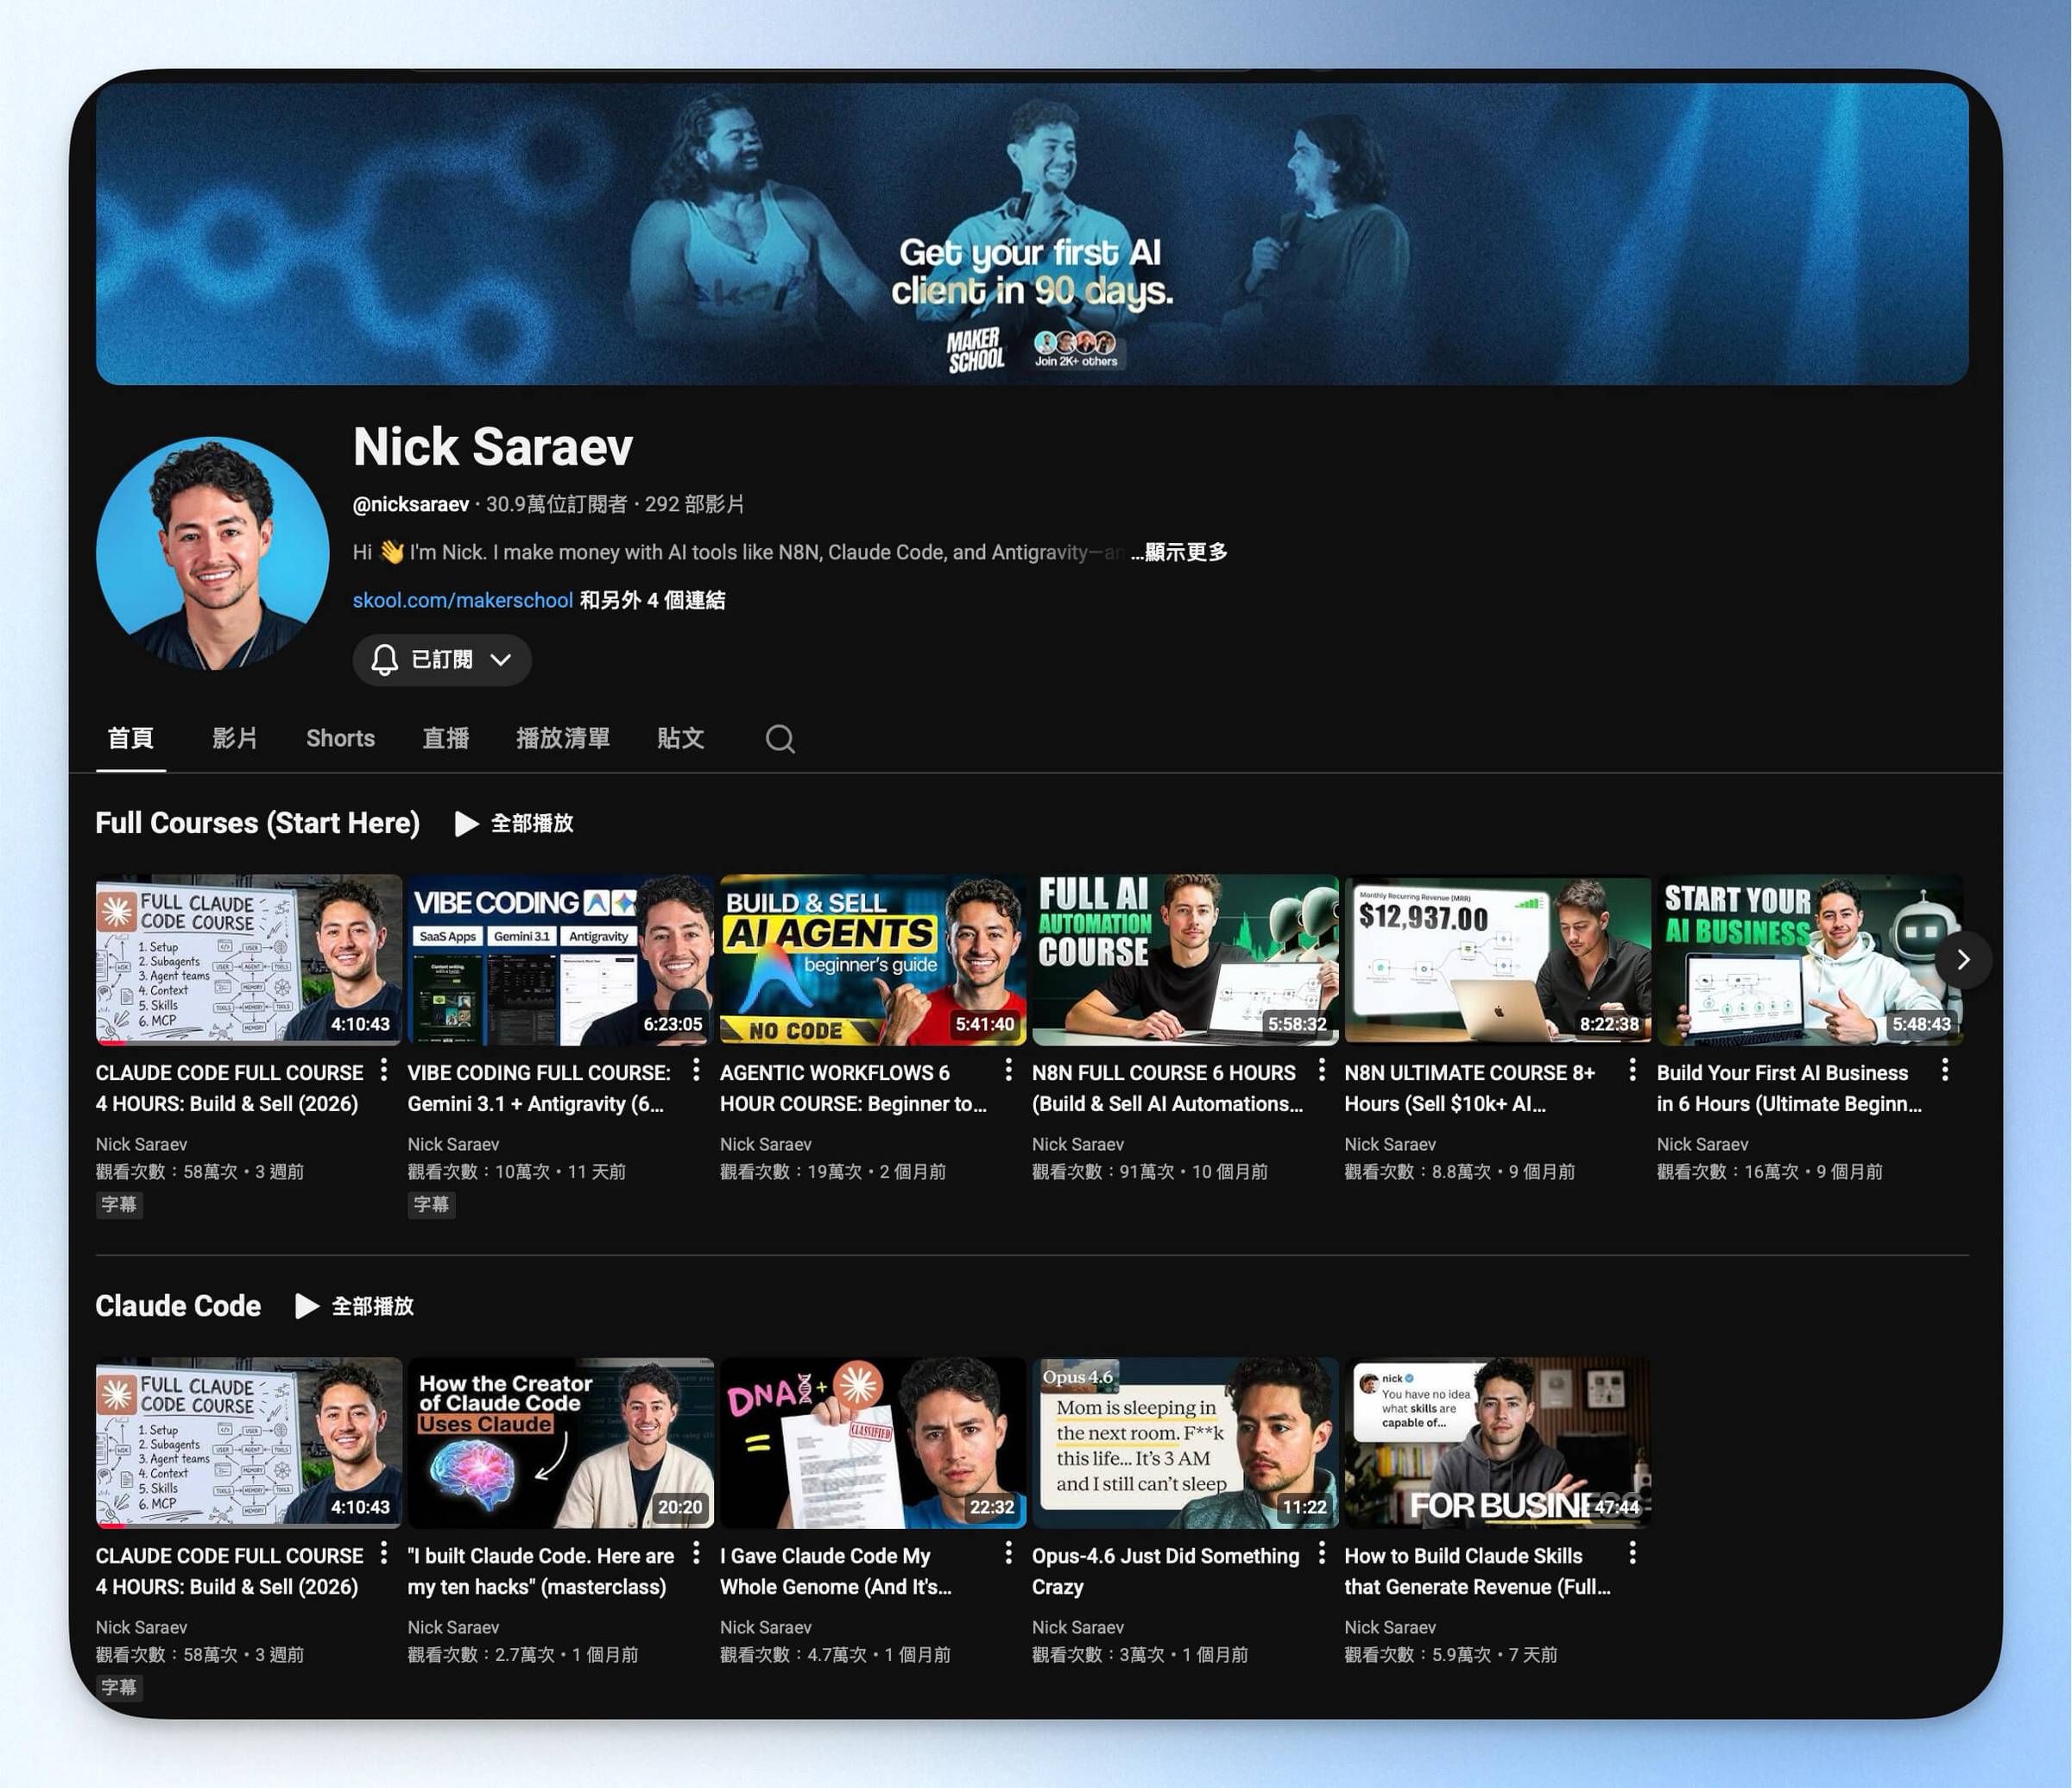Switch to the Shorts tab
Screen dimensions: 2072x1788
[340, 739]
